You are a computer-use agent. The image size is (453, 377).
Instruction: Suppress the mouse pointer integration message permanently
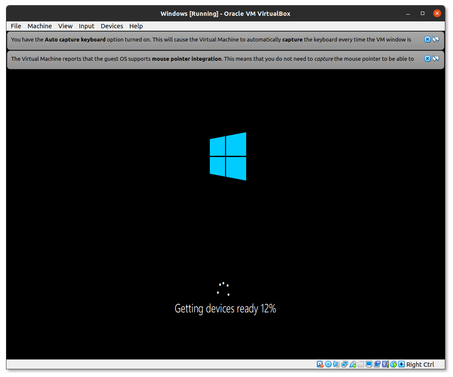tap(436, 59)
